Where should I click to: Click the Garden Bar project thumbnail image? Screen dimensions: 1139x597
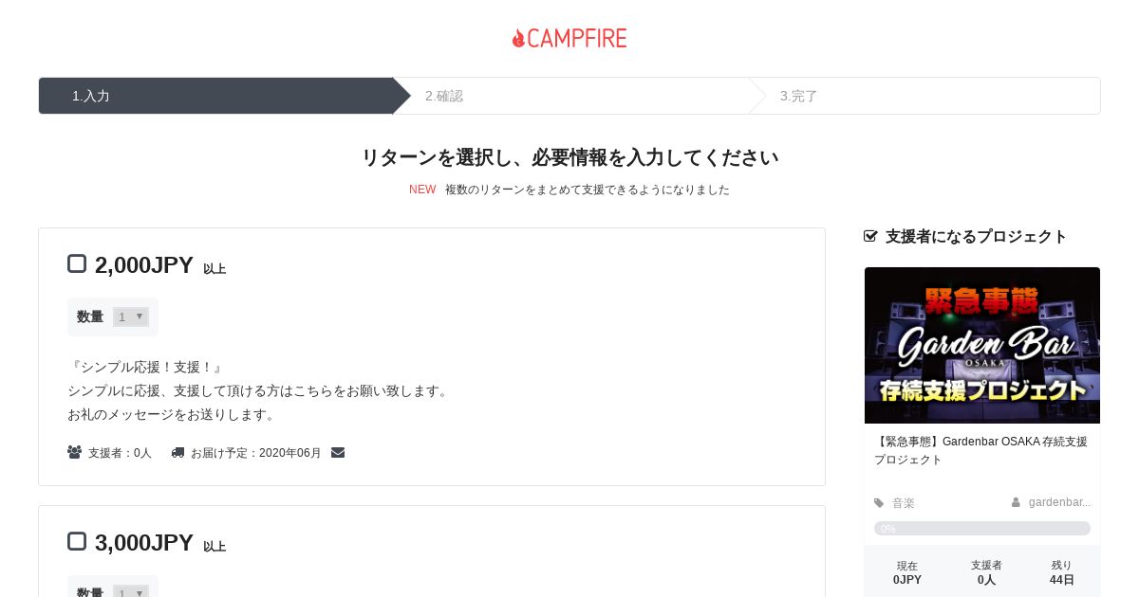(982, 345)
